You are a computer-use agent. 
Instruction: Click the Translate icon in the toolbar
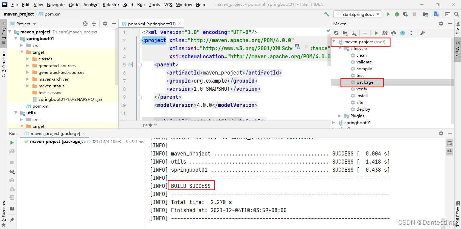pyautogui.click(x=436, y=14)
